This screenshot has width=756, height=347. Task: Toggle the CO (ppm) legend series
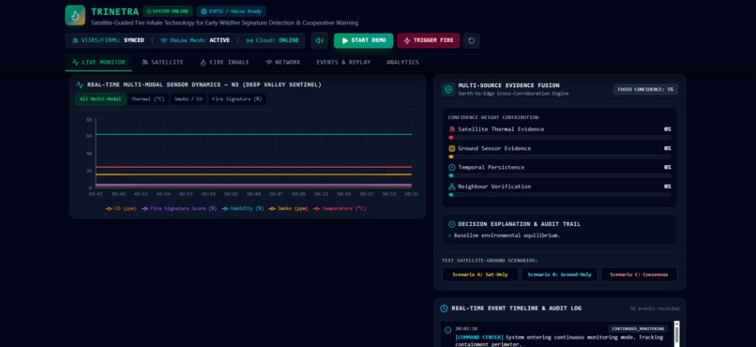pyautogui.click(x=121, y=209)
